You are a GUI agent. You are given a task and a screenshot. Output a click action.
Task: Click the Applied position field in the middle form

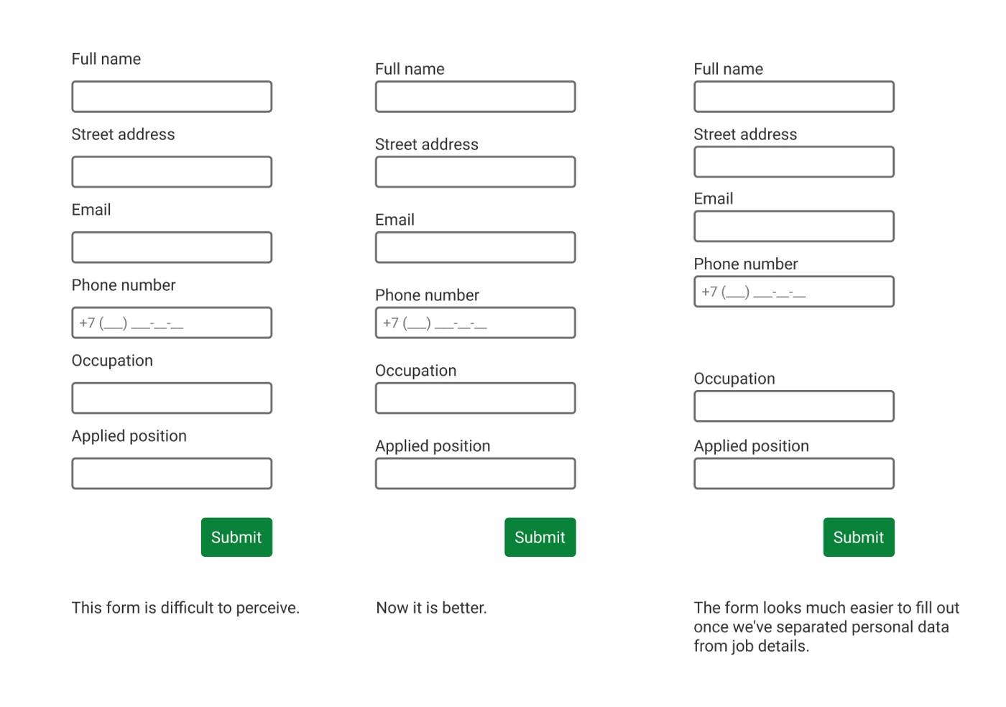tap(475, 473)
